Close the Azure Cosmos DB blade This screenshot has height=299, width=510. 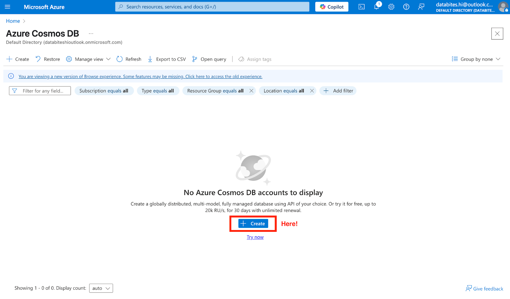pos(497,33)
